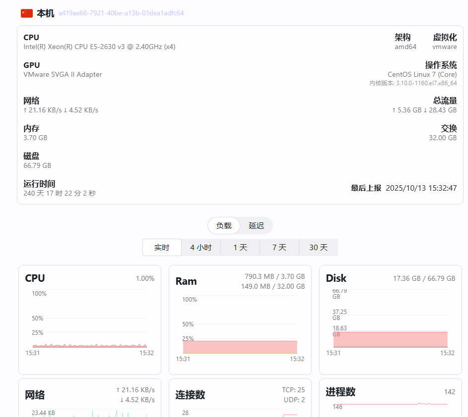Select the 1 天 time range

point(240,248)
